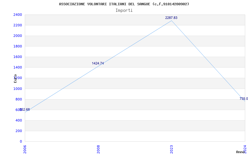Viewport: 248px width, 155px height.
Task: Select the data label 759.0
Action: pos(244,99)
